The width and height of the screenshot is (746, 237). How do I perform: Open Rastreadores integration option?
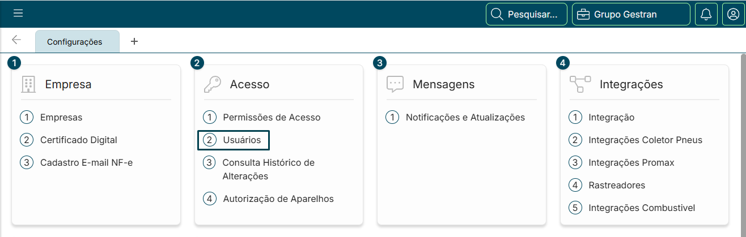(x=617, y=185)
